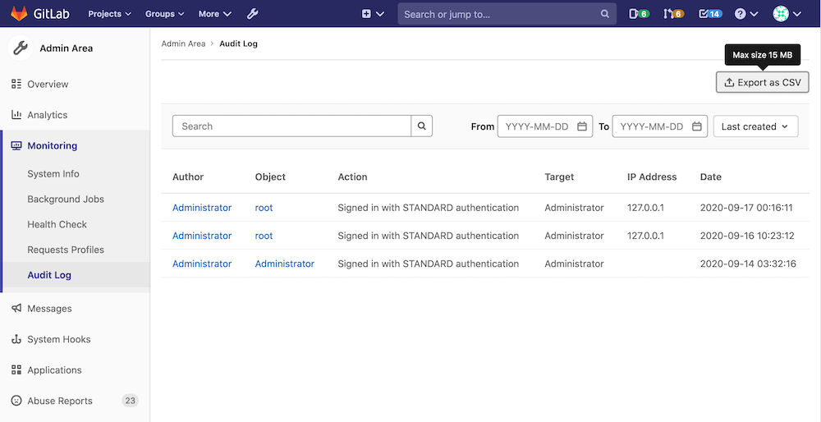
Task: Open the help question mark menu
Action: 745,14
